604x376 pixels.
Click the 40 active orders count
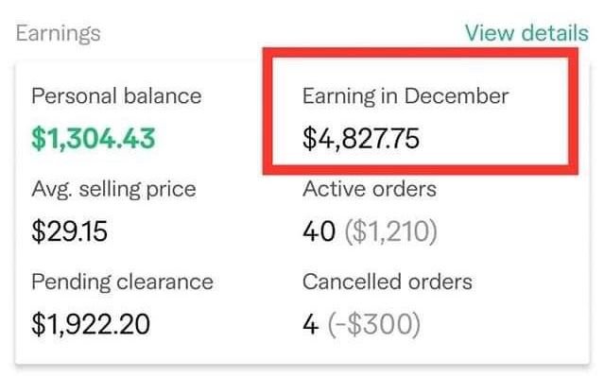click(319, 231)
